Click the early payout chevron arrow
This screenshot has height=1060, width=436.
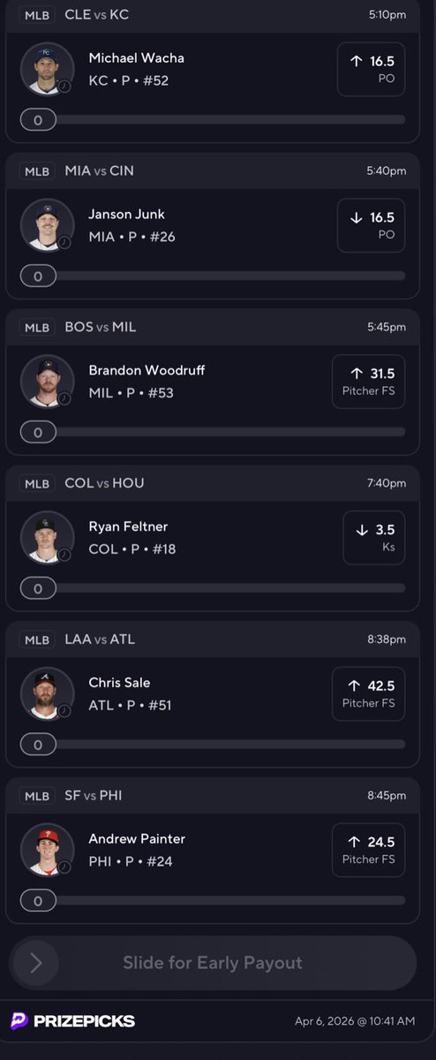pos(36,963)
